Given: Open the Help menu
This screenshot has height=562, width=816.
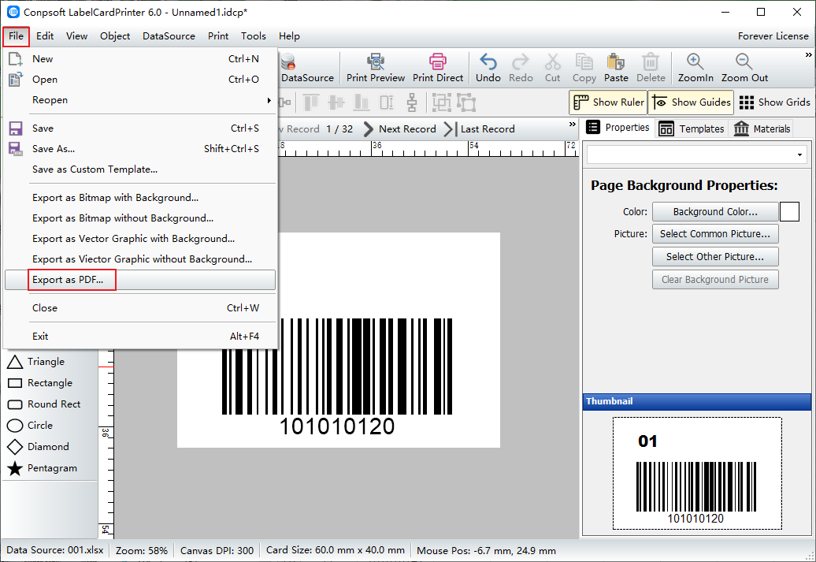Looking at the screenshot, I should click(289, 36).
